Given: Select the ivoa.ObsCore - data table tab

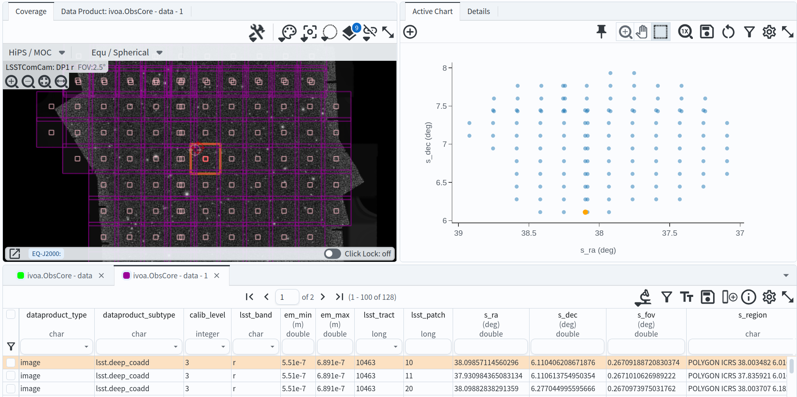Looking at the screenshot, I should (x=60, y=276).
